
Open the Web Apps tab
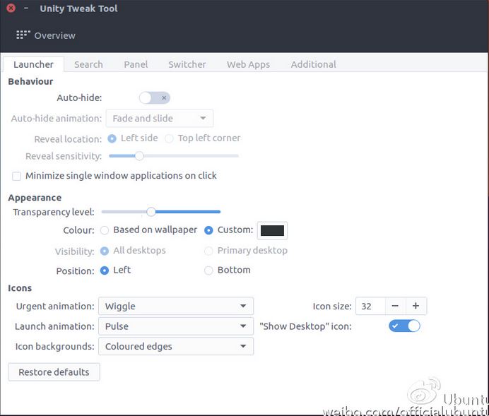click(x=248, y=64)
